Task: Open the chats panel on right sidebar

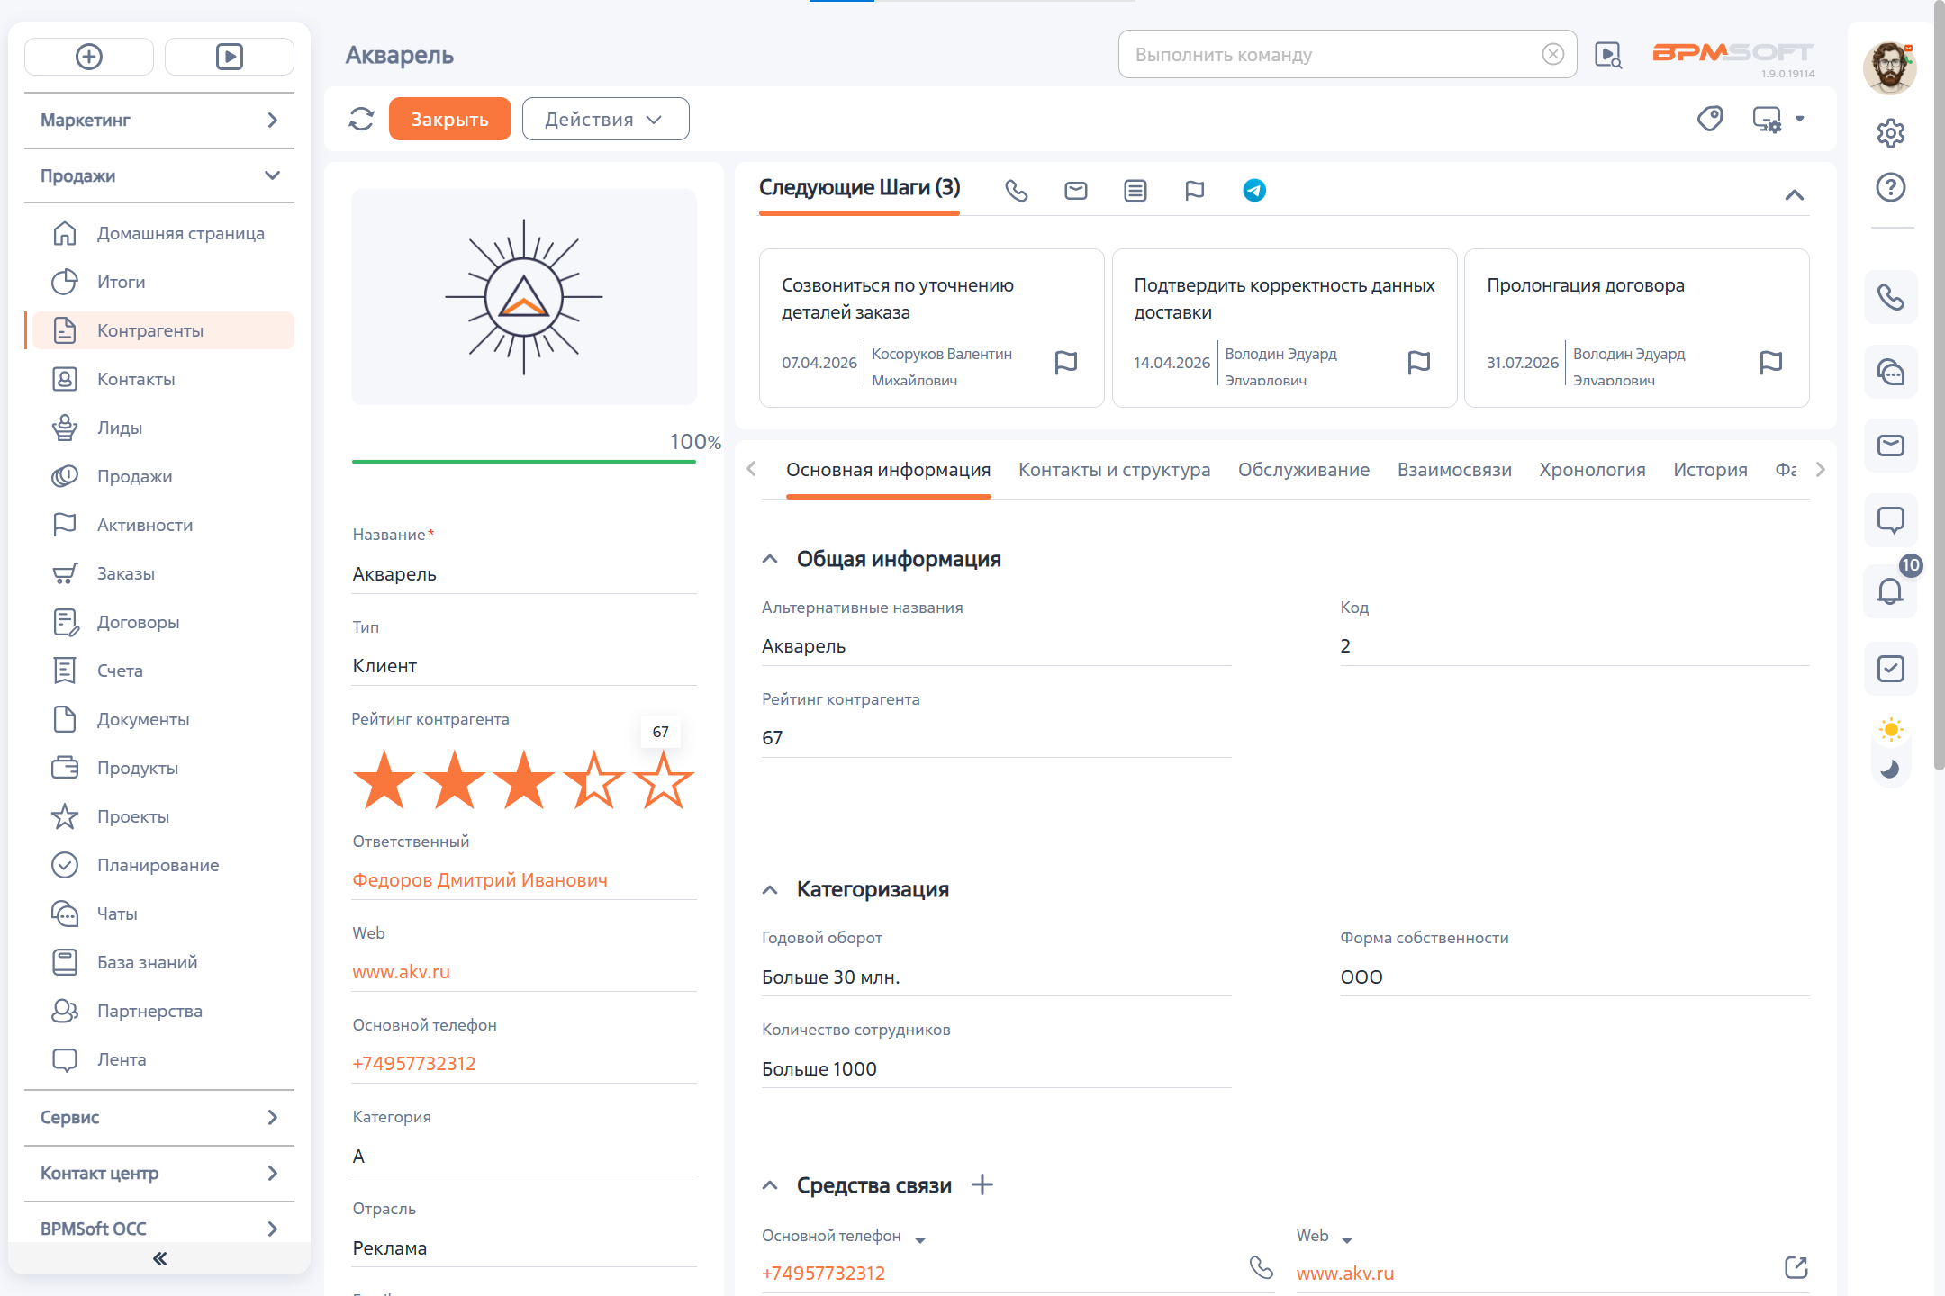Action: point(1890,371)
